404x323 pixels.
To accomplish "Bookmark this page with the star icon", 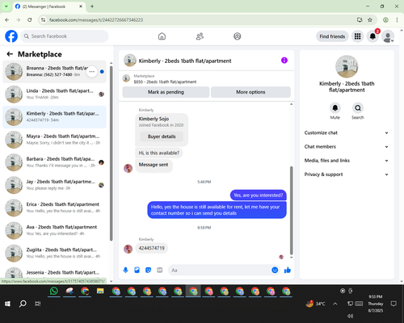I will point(370,19).
